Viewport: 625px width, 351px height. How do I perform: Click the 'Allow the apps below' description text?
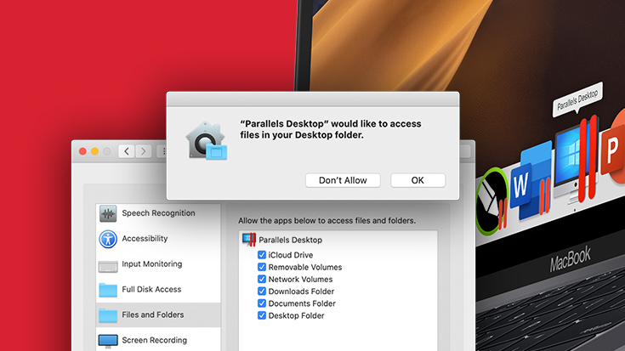coord(327,220)
